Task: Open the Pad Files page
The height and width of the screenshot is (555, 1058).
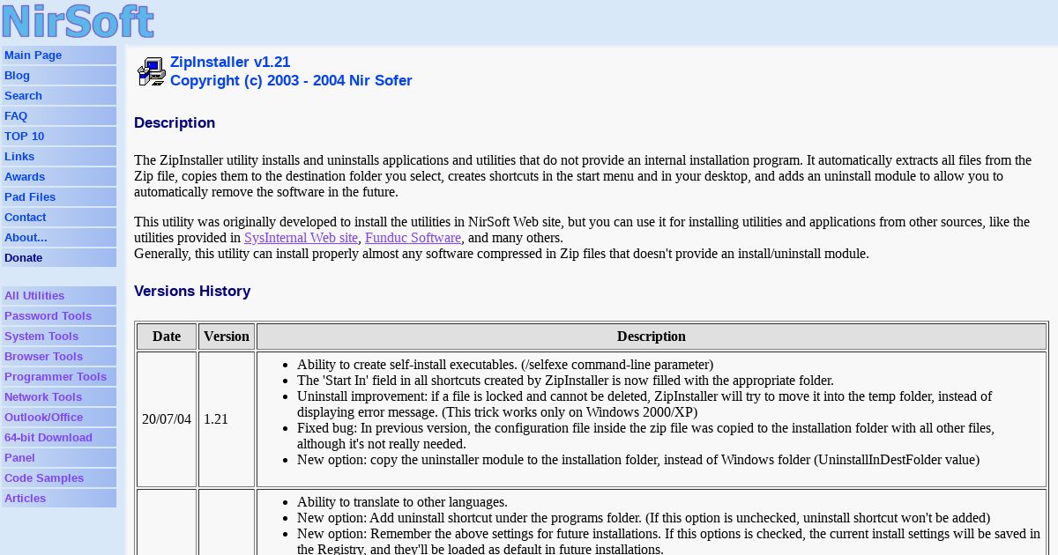Action: coord(59,197)
